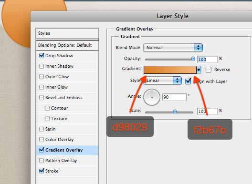Enable the Color Overlay checkbox

point(42,140)
